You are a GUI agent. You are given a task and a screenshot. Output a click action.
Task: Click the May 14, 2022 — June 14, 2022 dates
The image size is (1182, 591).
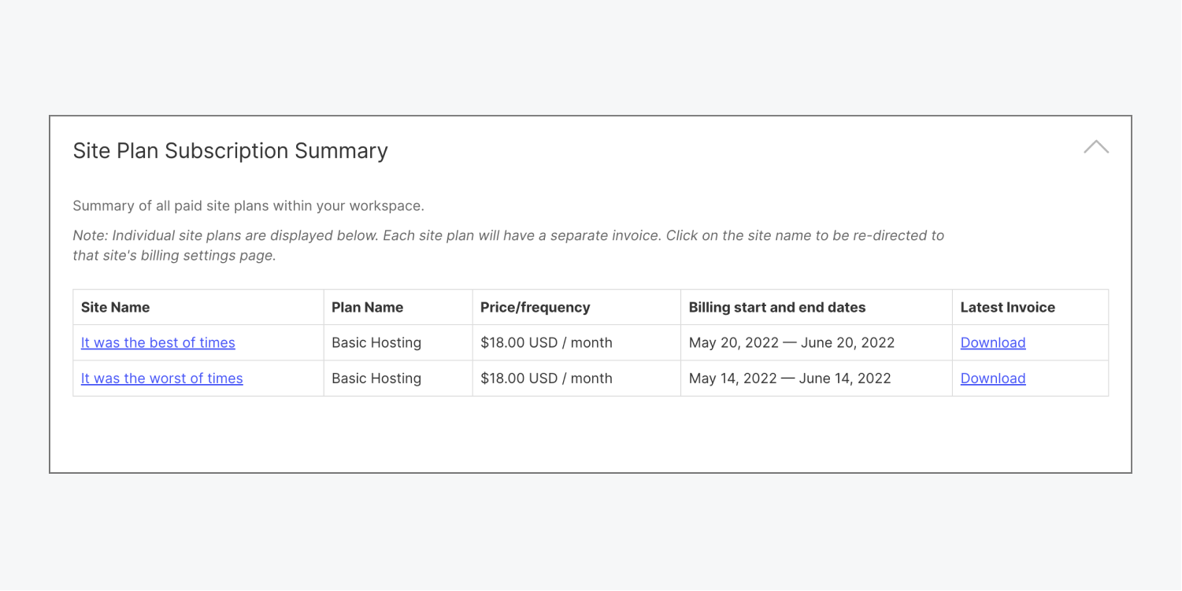pyautogui.click(x=790, y=379)
